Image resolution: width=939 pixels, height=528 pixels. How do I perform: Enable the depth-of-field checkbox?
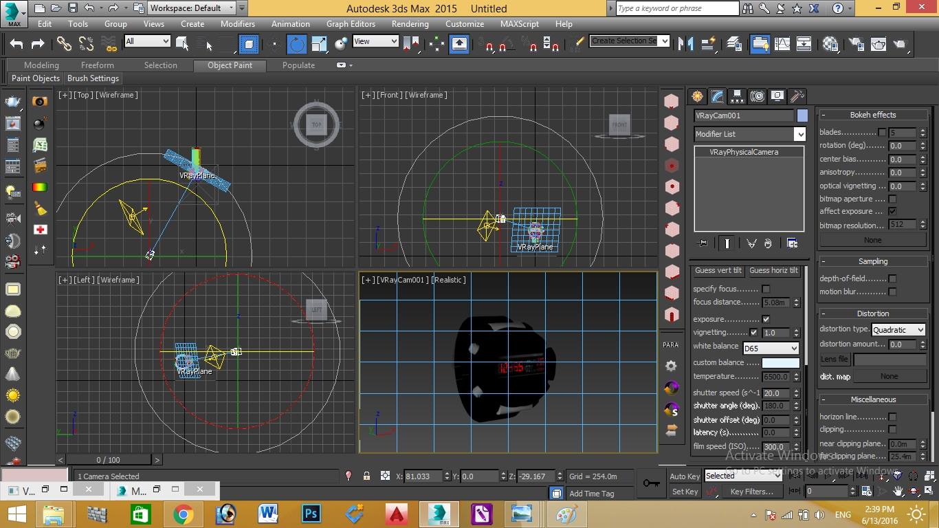click(x=892, y=278)
